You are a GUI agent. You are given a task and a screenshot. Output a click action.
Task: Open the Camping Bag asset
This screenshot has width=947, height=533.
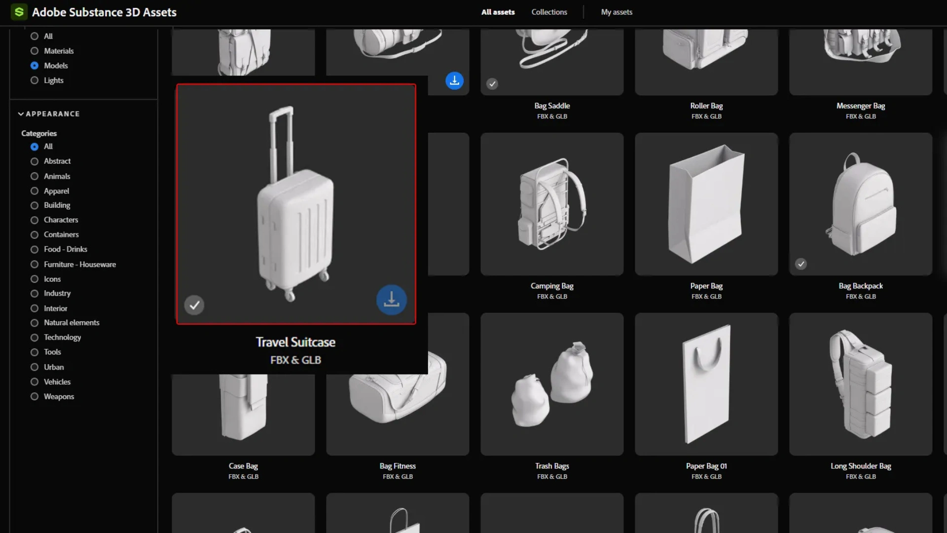[x=551, y=204]
